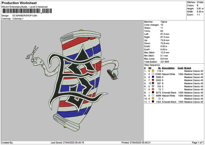This screenshot has width=205, height=145.
Task: Click the "Code" column header
Action: tap(180, 68)
